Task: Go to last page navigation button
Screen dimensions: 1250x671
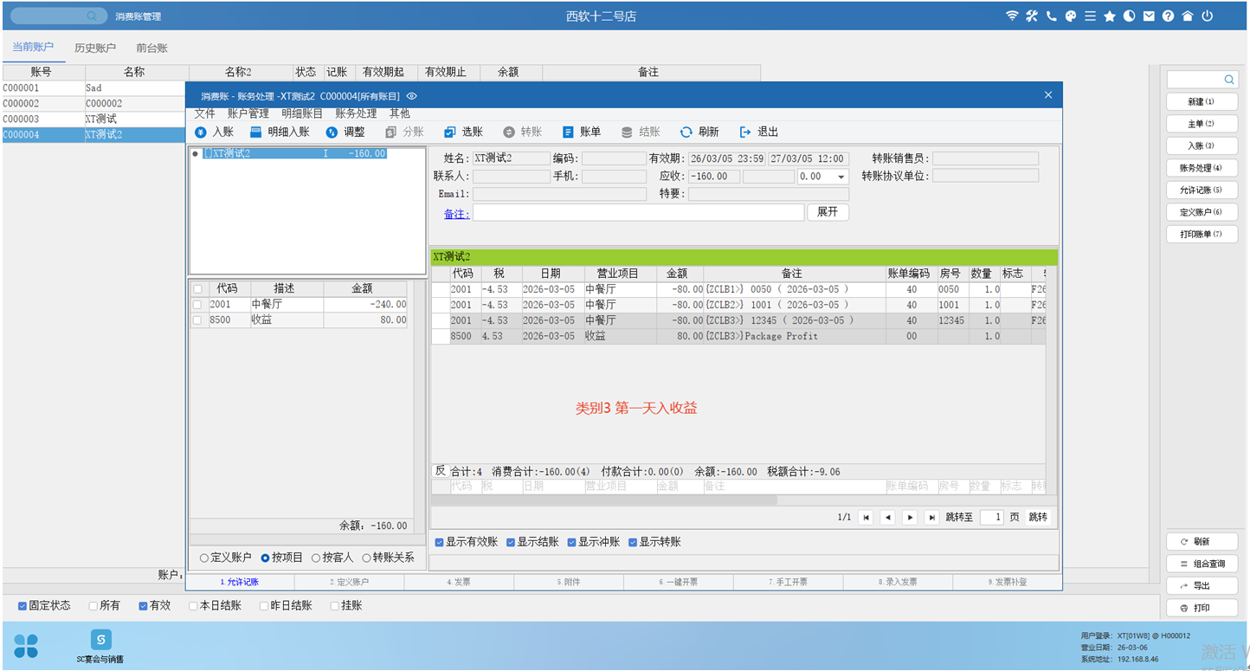Action: (931, 517)
